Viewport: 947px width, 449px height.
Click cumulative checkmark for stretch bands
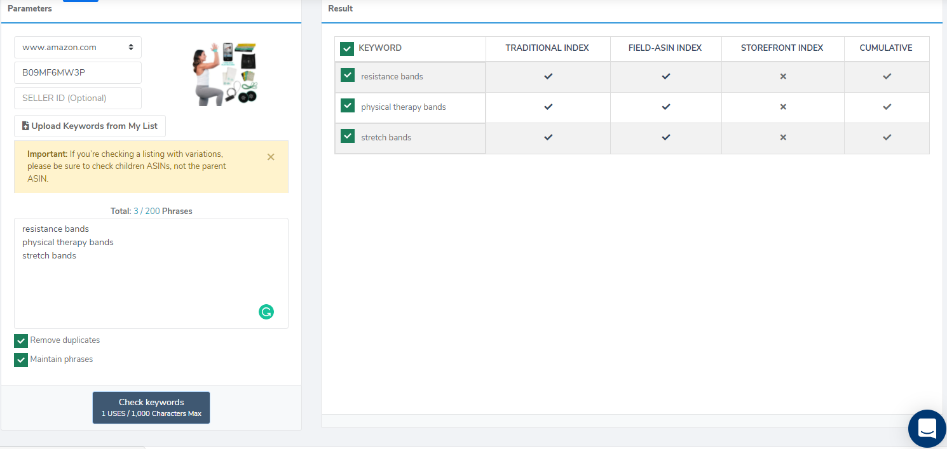click(887, 137)
